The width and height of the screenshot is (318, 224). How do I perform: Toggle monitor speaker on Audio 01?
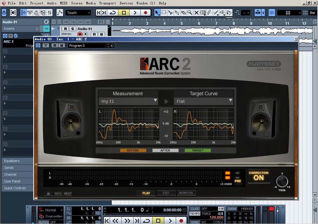(x=86, y=34)
